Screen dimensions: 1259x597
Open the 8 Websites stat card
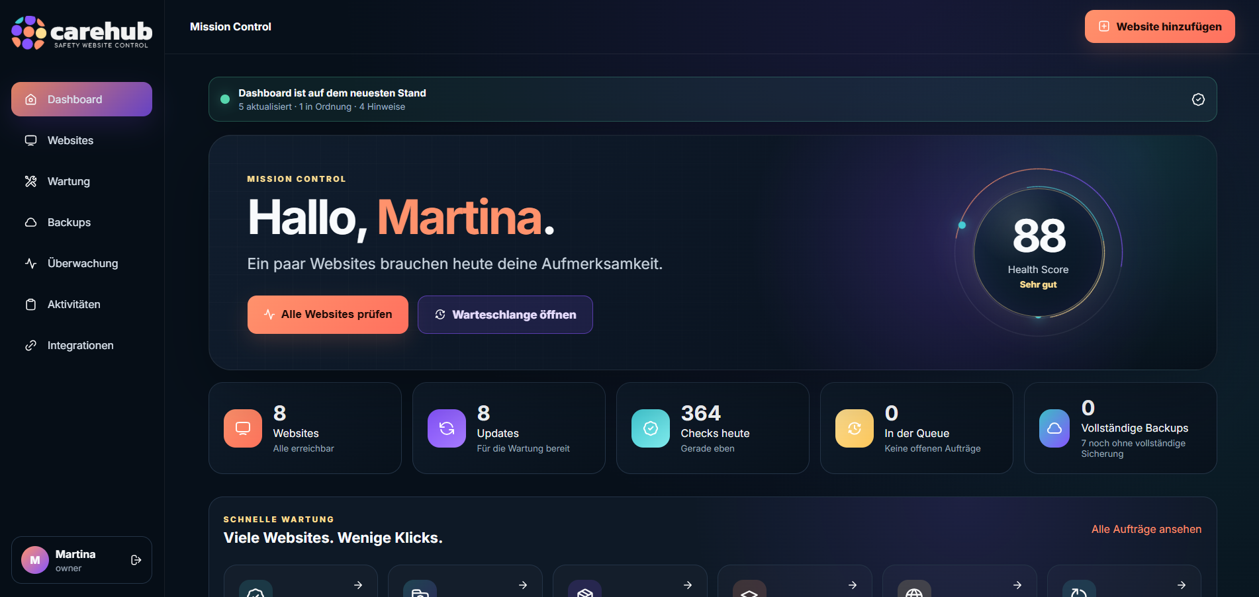(x=305, y=428)
